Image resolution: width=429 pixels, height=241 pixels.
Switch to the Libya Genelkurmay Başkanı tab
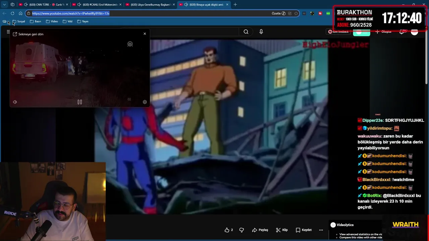point(150,5)
